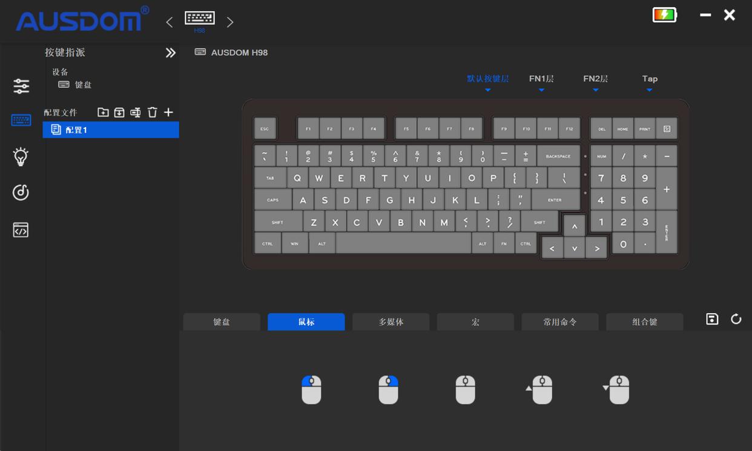Select the CAPS key on virtual keyboard

coord(273,200)
